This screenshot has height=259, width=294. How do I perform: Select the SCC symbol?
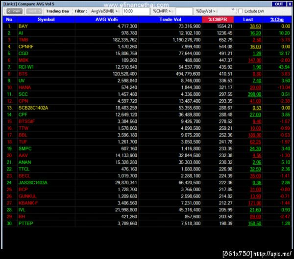23,94
